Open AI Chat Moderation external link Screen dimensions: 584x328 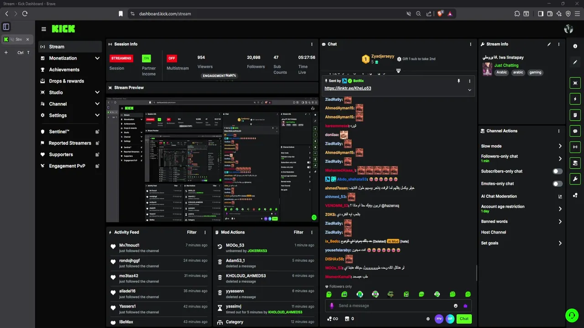(x=560, y=196)
